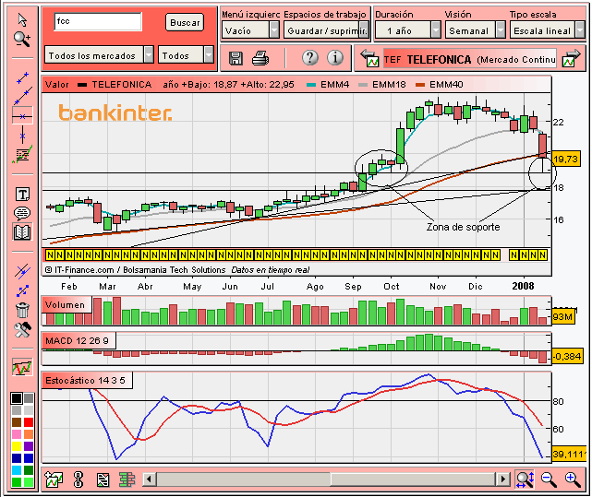Choose the line segment drawing tool
Image resolution: width=592 pixels, height=497 pixels.
point(23,77)
